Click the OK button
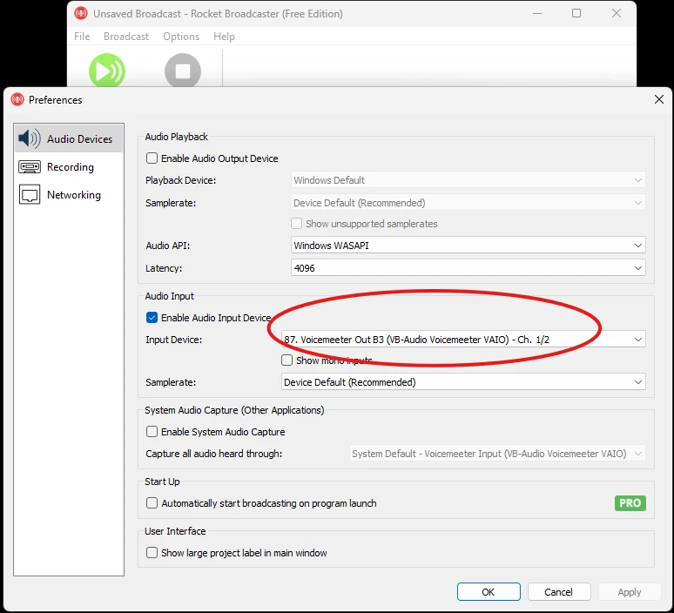The image size is (674, 613). coord(489,591)
